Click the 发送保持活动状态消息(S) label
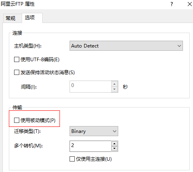The image size is (193, 172). point(47,73)
